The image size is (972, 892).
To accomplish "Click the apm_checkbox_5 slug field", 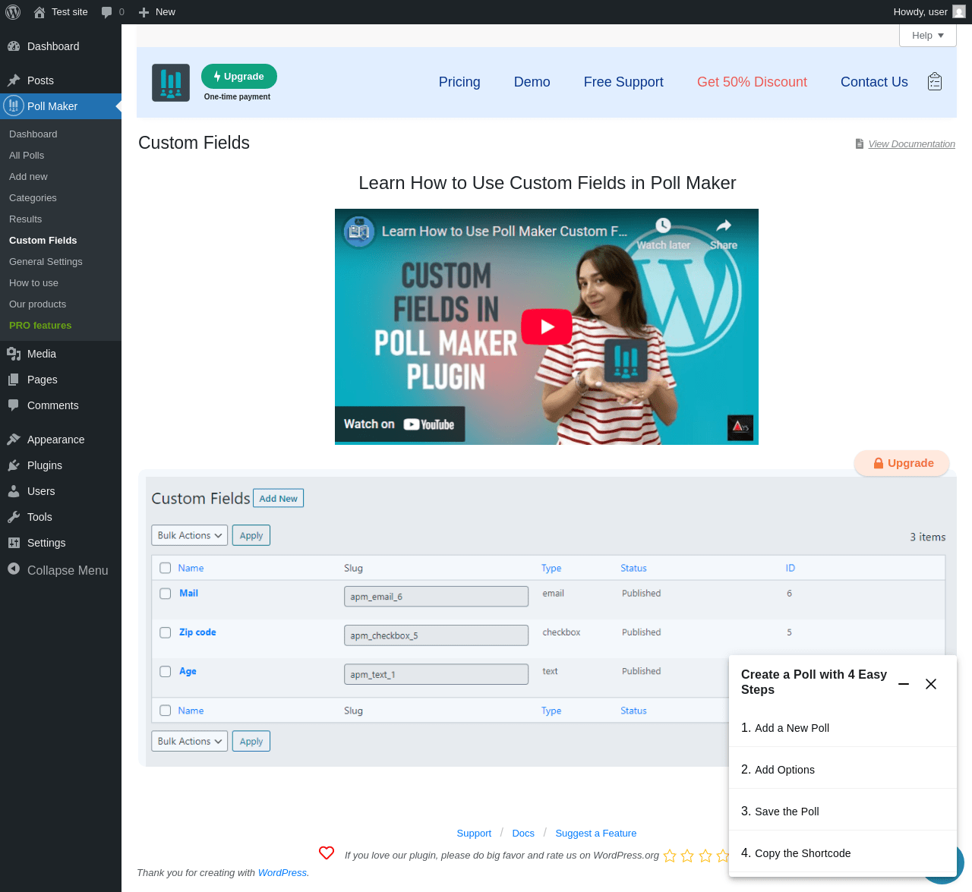I will click(x=436, y=635).
